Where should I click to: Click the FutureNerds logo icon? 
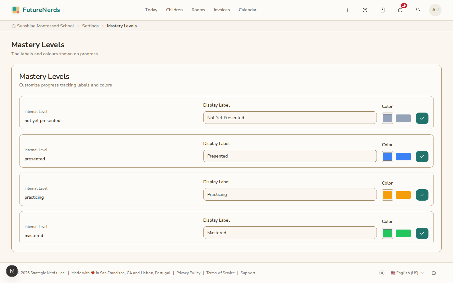(x=15, y=10)
